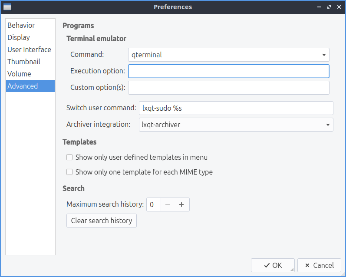Switch to the Display settings page
Image resolution: width=346 pixels, height=277 pixels.
[x=19, y=37]
